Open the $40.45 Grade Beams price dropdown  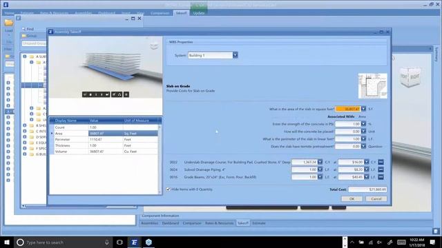click(366, 177)
